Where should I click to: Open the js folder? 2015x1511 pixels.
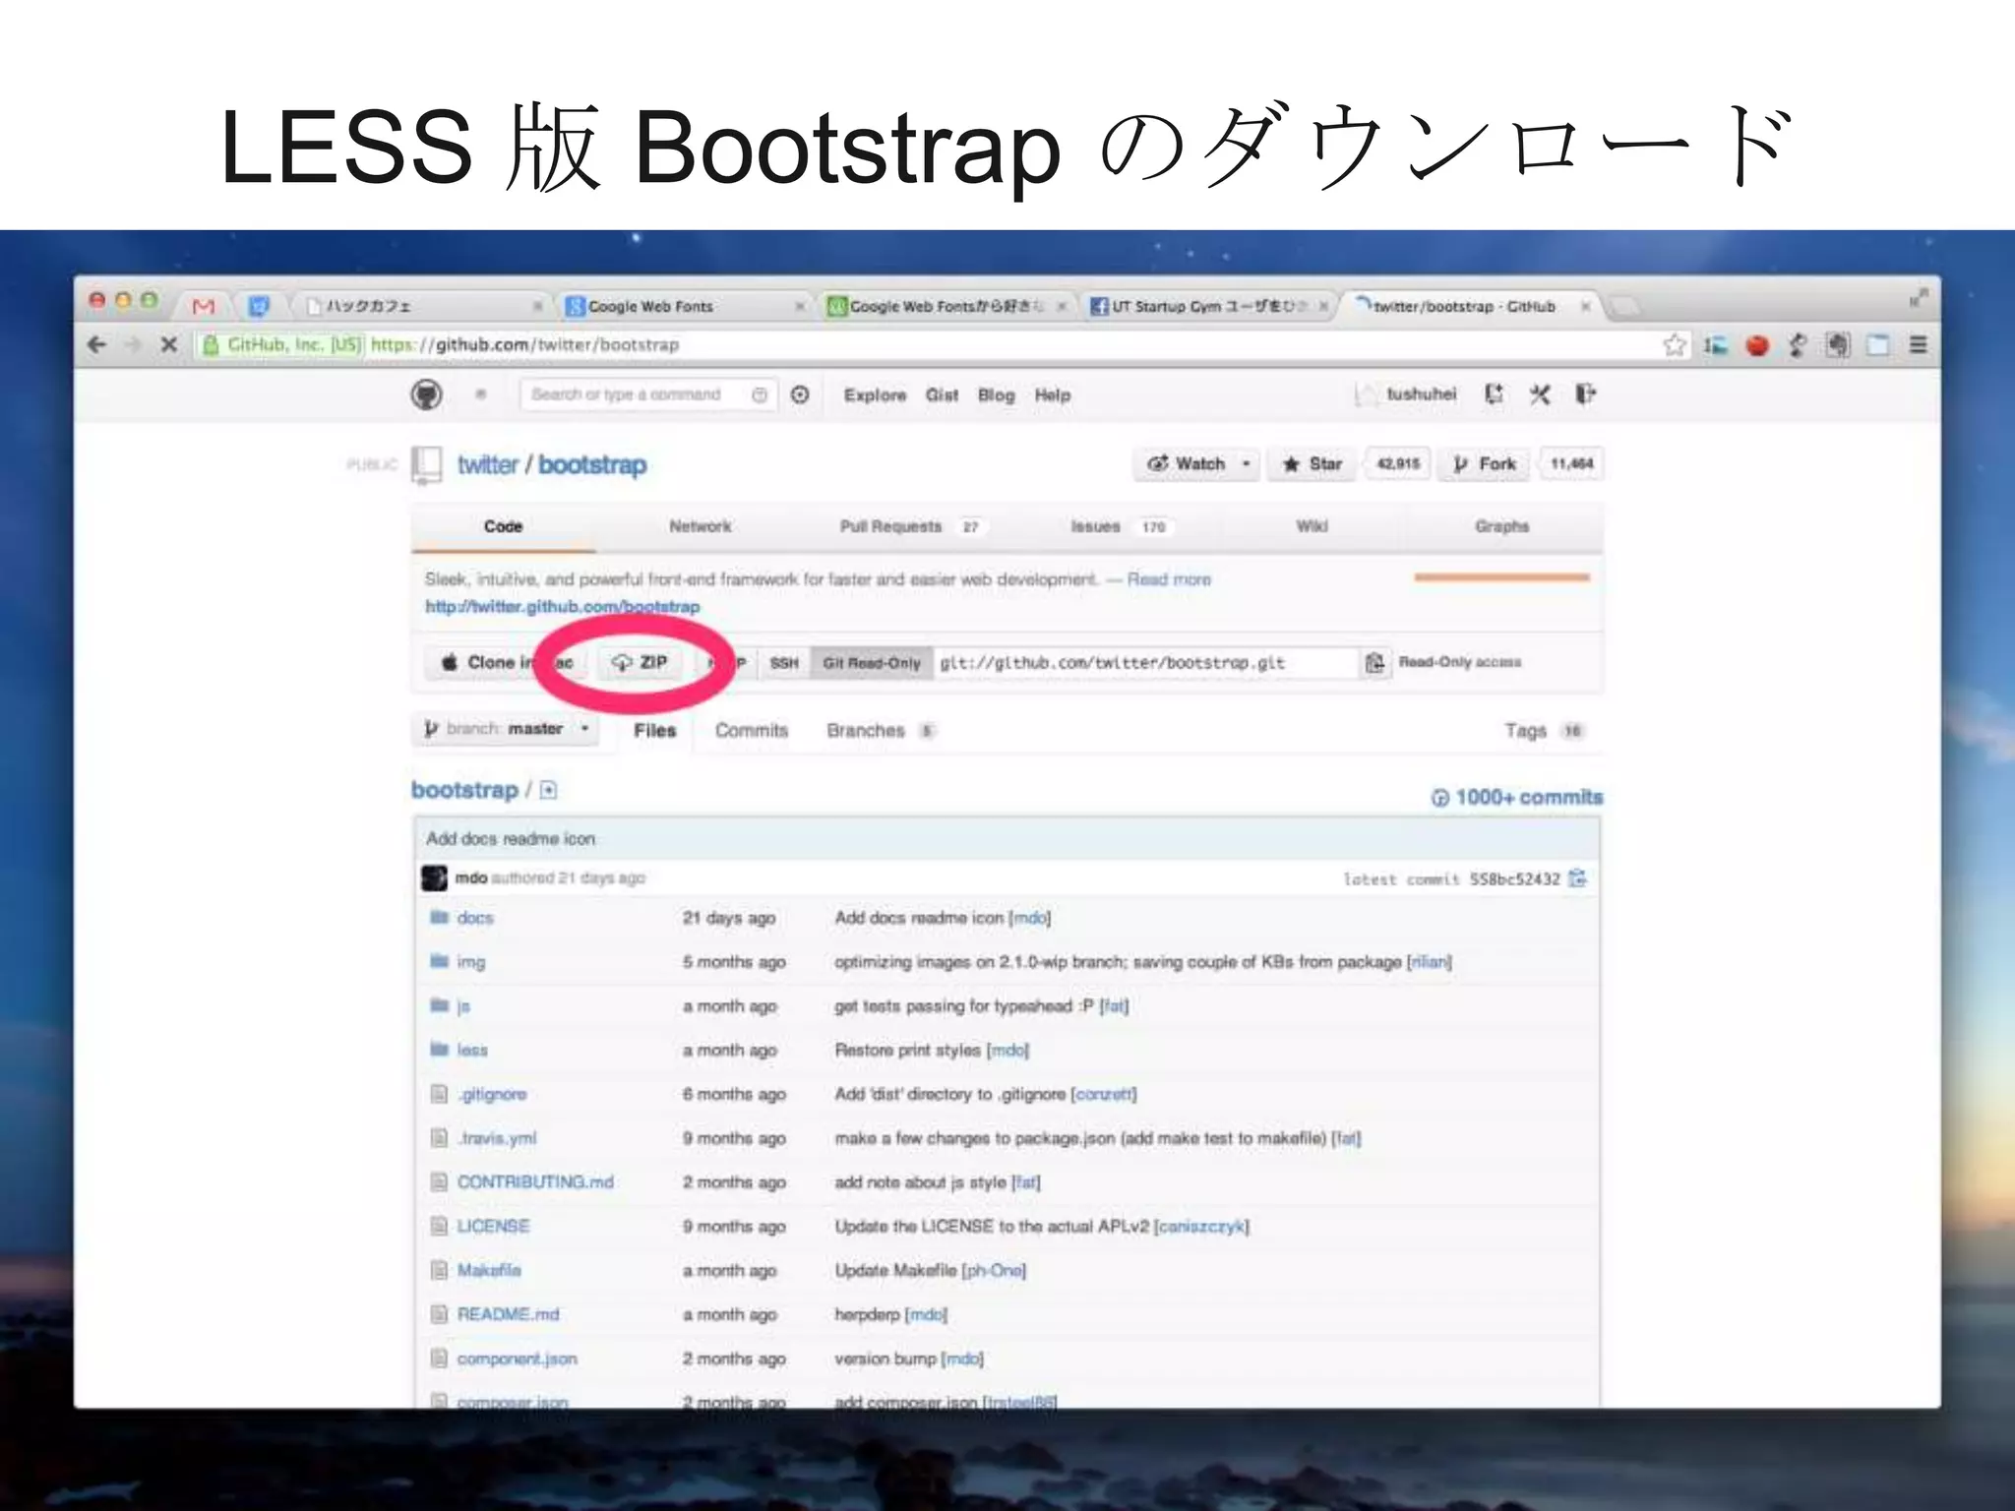pos(463,1006)
